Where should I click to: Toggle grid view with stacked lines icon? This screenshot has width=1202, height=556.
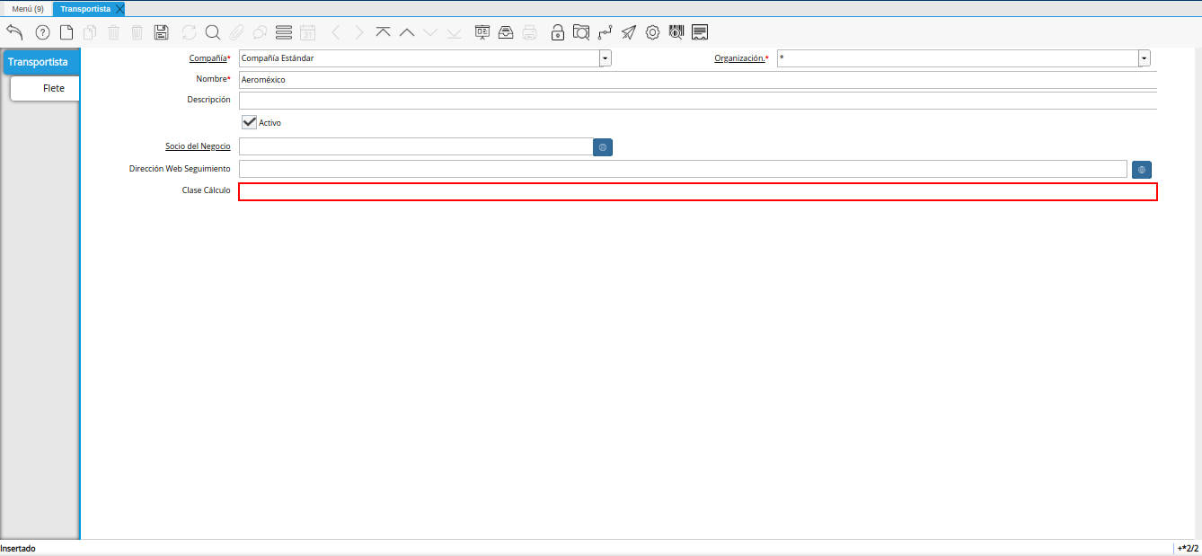(x=284, y=32)
